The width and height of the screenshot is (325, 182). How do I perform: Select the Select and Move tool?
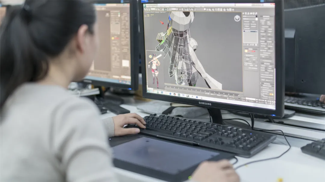[166, 10]
